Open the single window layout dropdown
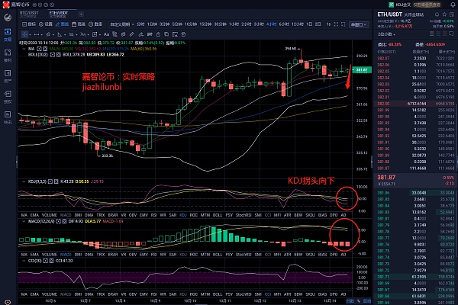 (358, 25)
